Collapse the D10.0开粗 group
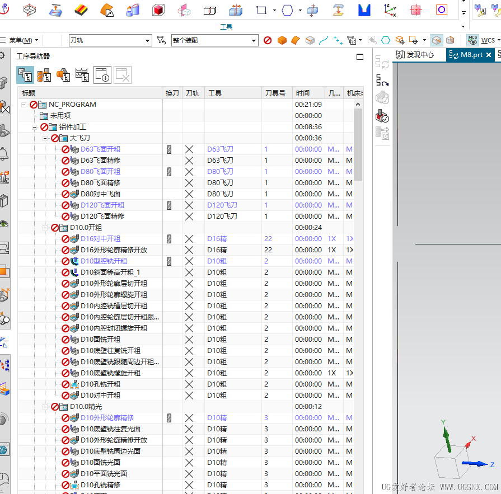The width and height of the screenshot is (501, 494). pos(45,228)
